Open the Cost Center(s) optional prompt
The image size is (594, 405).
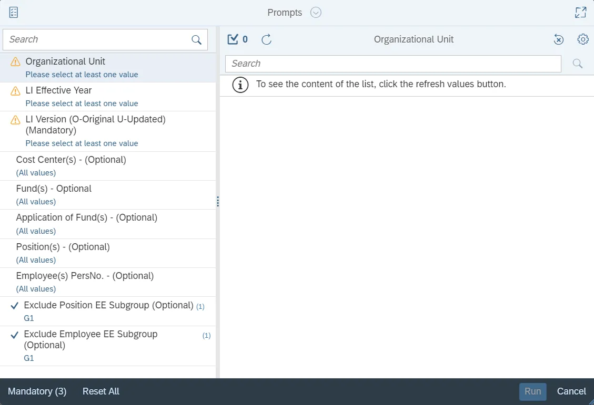pyautogui.click(x=71, y=160)
